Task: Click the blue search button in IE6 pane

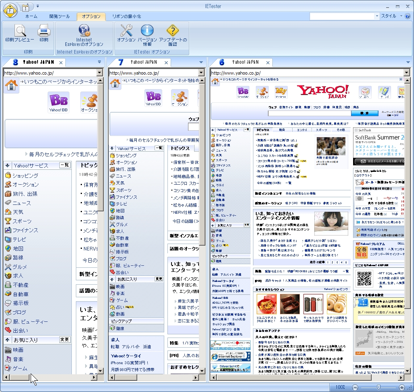Action: pyautogui.click(x=364, y=113)
